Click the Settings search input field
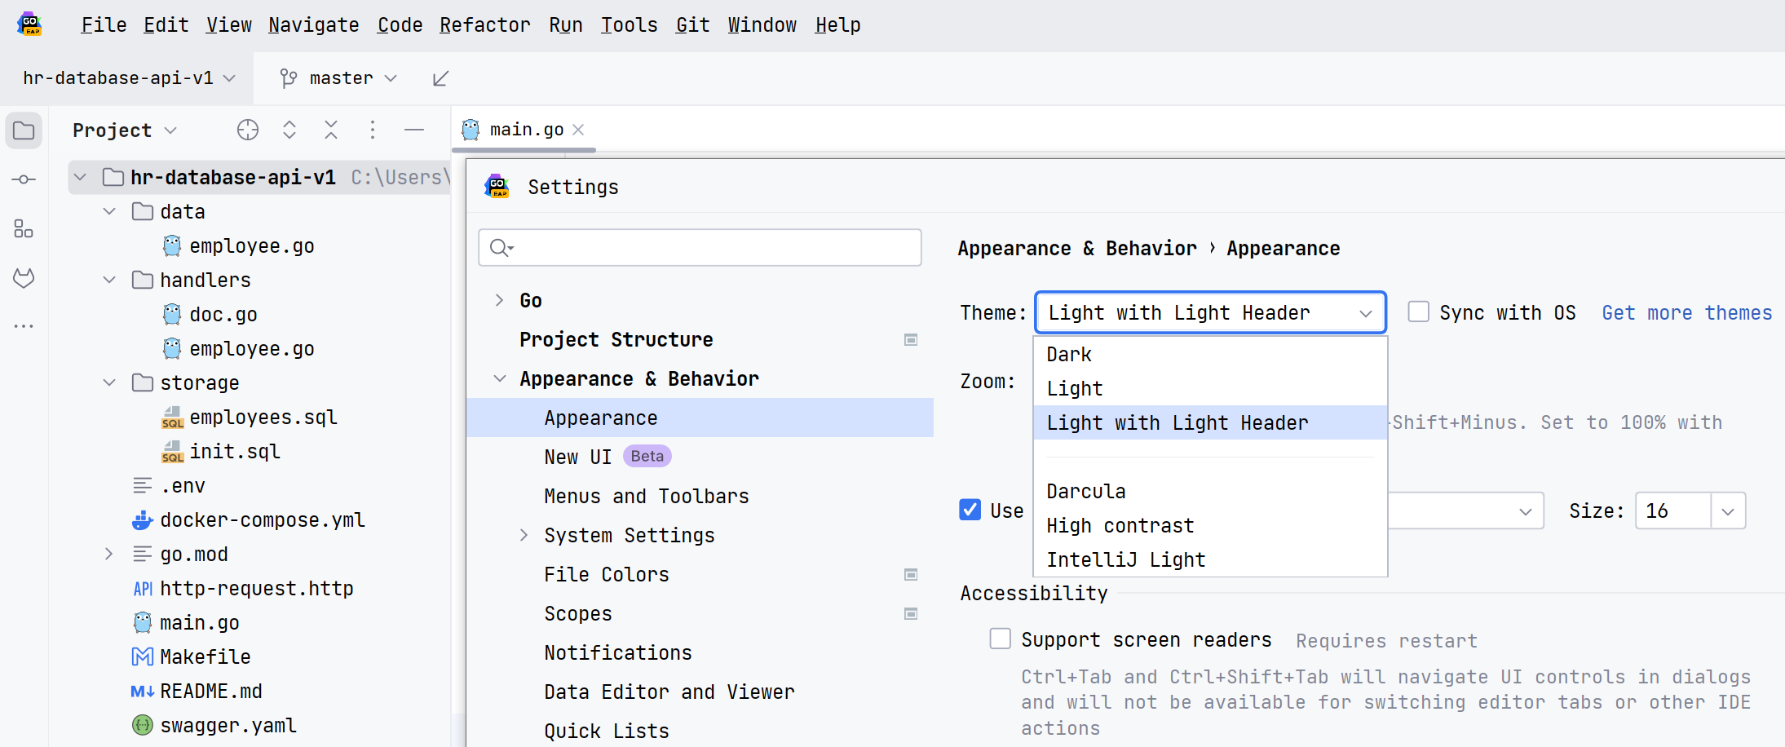The image size is (1785, 747). 700,247
